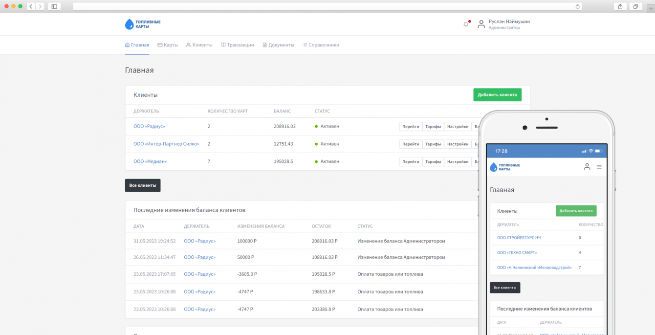Switch to the Транзакции tab
Screen dimensions: 655x335
coord(237,45)
